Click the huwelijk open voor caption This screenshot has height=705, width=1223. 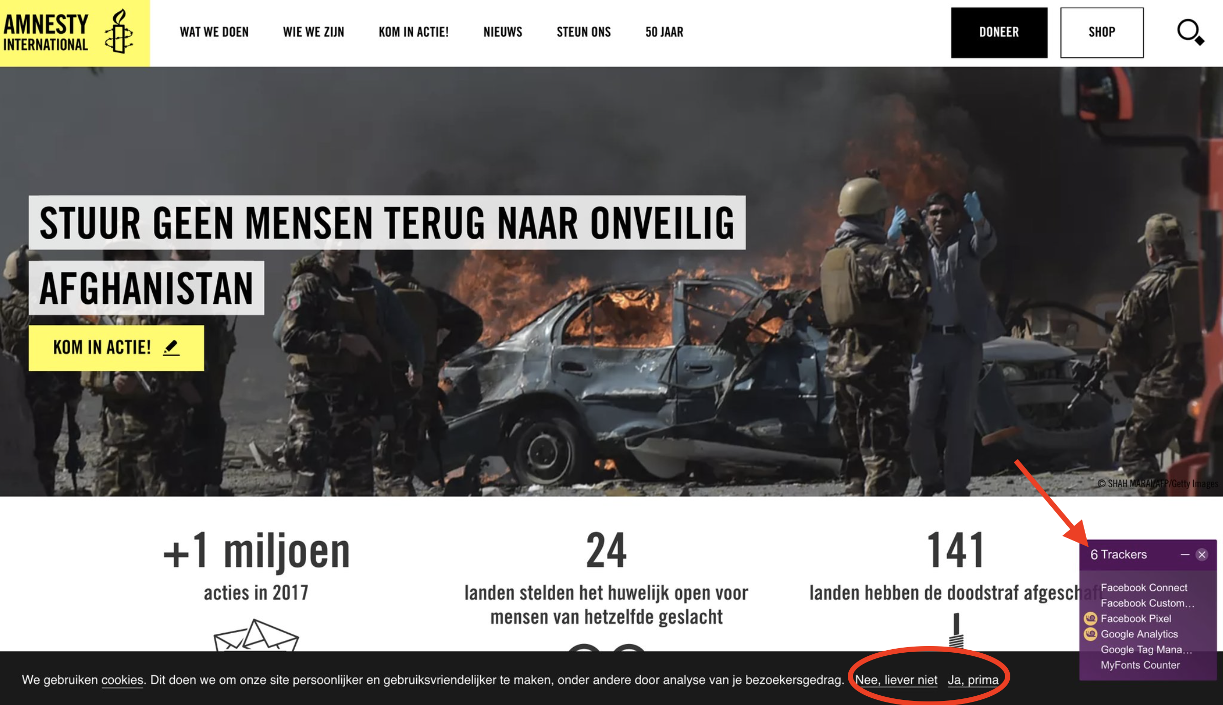[x=606, y=605]
